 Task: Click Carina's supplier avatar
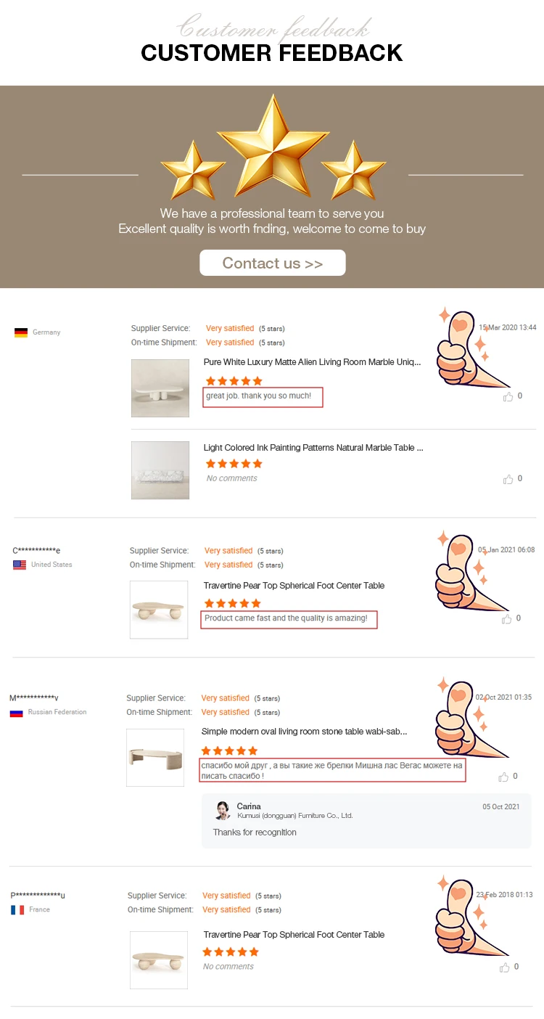pyautogui.click(x=223, y=810)
